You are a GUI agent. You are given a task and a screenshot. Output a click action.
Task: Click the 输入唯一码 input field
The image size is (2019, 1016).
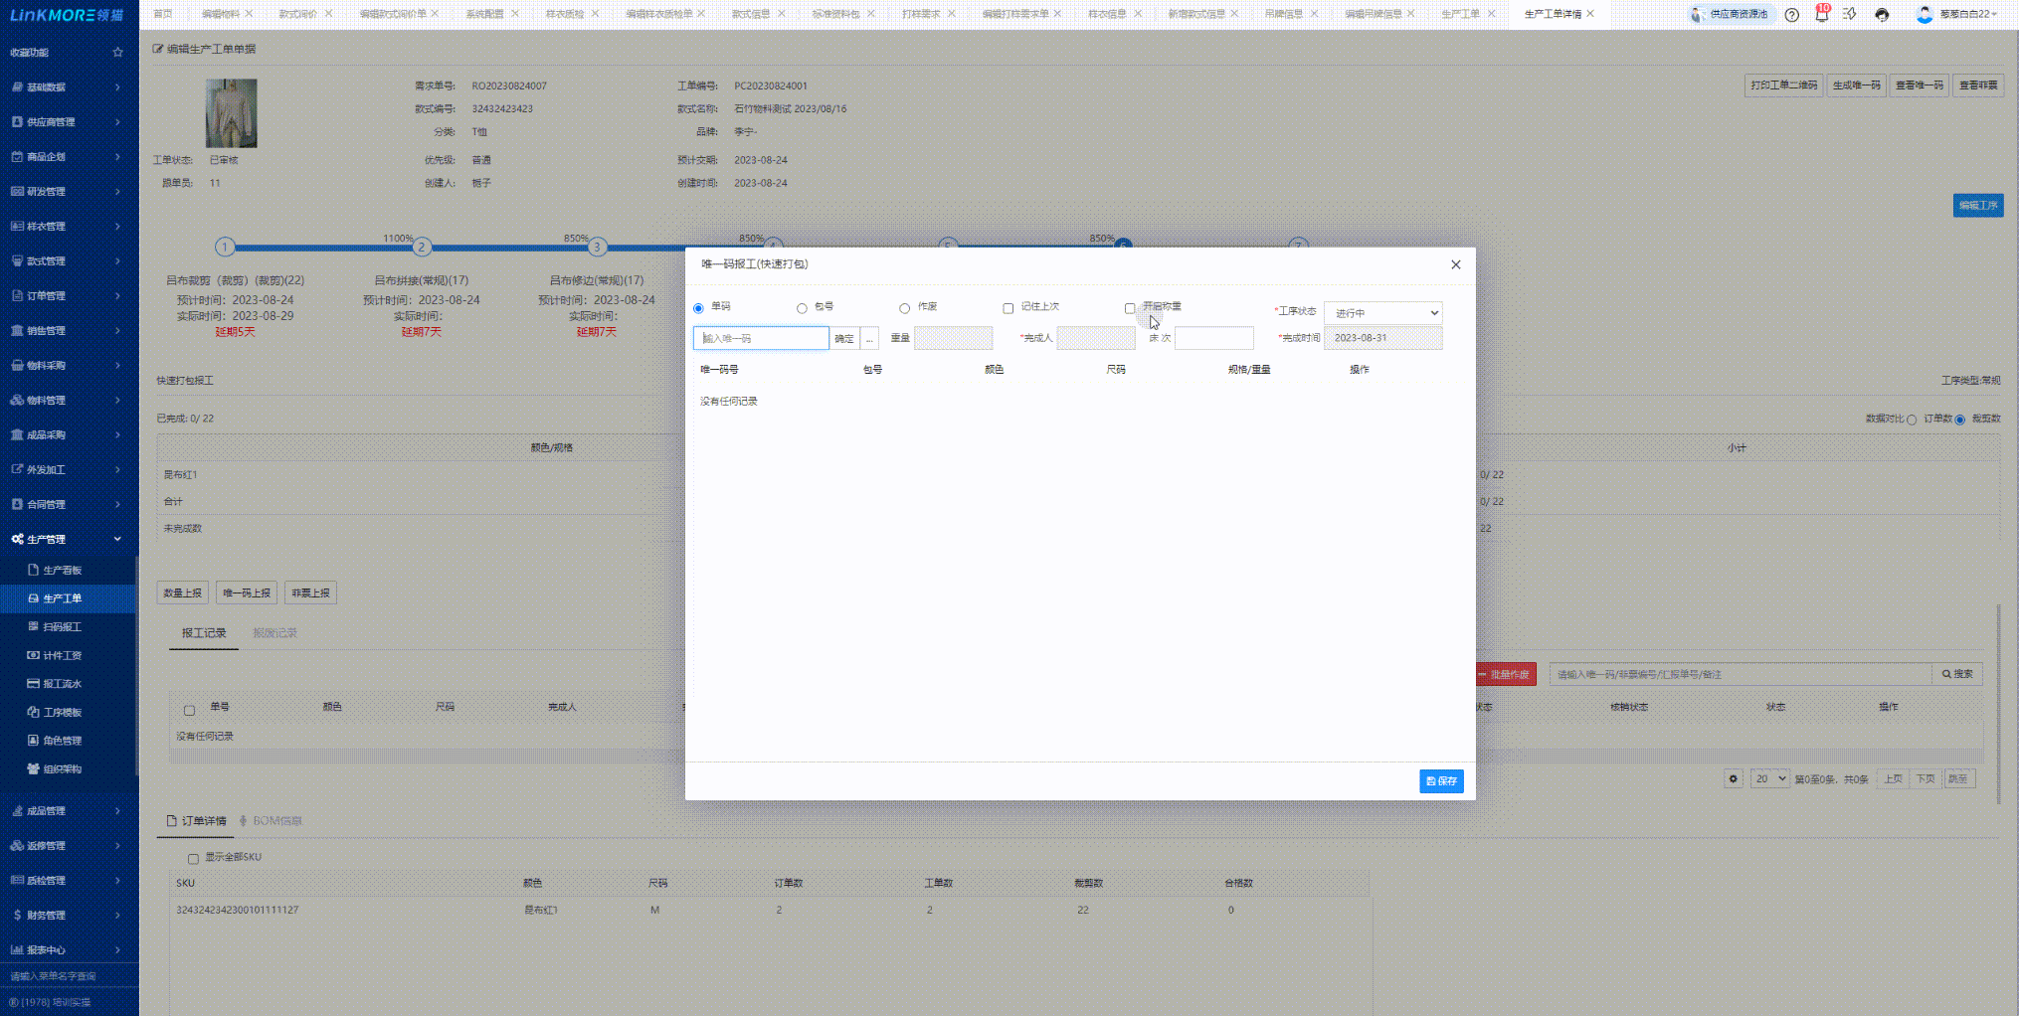(761, 339)
